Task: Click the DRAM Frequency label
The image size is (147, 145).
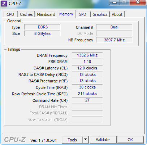Action: coord(52,55)
